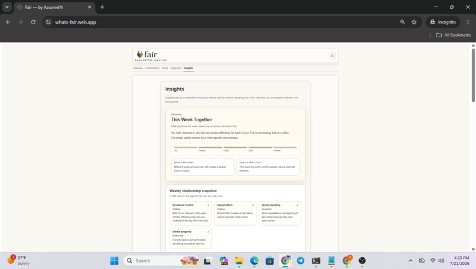This screenshot has height=269, width=476.
Task: Click the page vertical scrollbar thumb
Action: 473,76
